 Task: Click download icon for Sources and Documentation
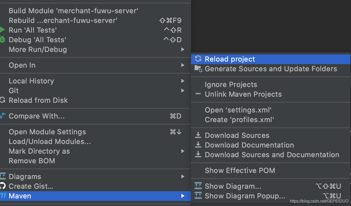[x=198, y=155]
